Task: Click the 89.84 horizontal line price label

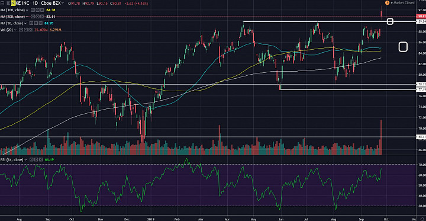Action: 421,21
